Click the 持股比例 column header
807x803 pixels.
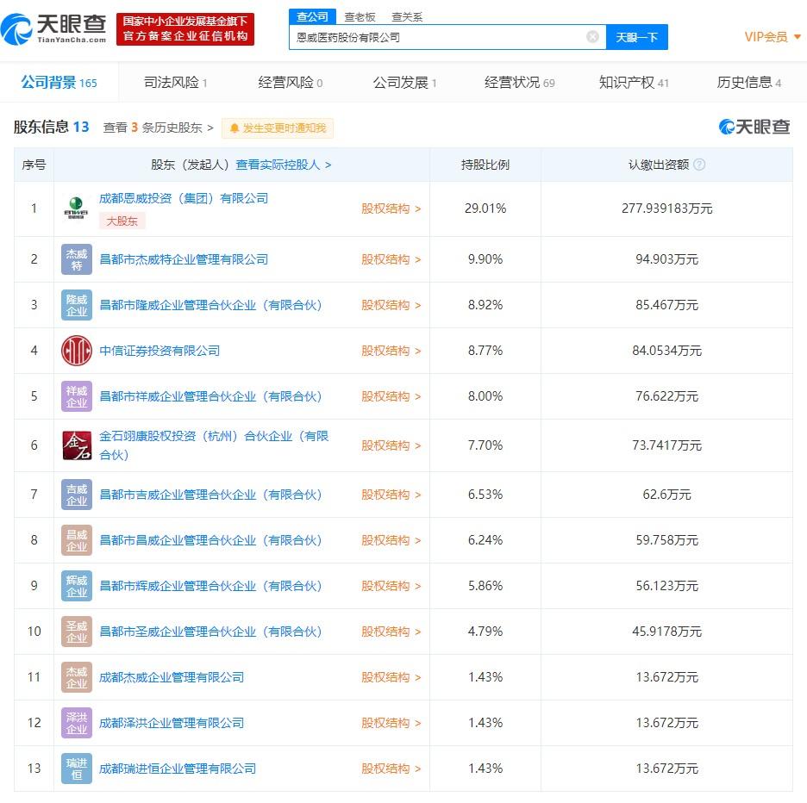pos(485,165)
